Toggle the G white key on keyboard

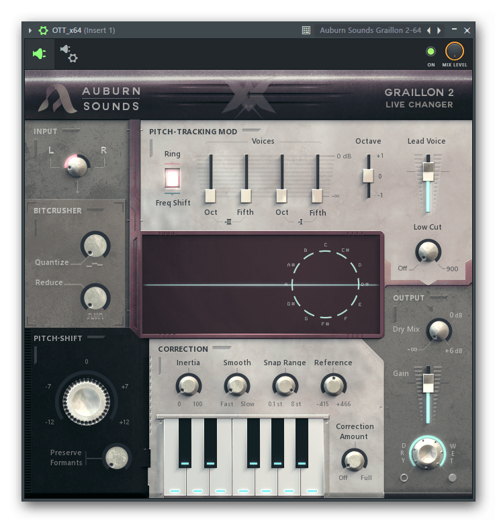tap(266, 480)
